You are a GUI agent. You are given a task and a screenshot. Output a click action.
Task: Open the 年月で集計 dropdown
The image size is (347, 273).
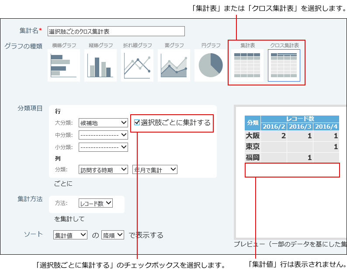(x=155, y=170)
